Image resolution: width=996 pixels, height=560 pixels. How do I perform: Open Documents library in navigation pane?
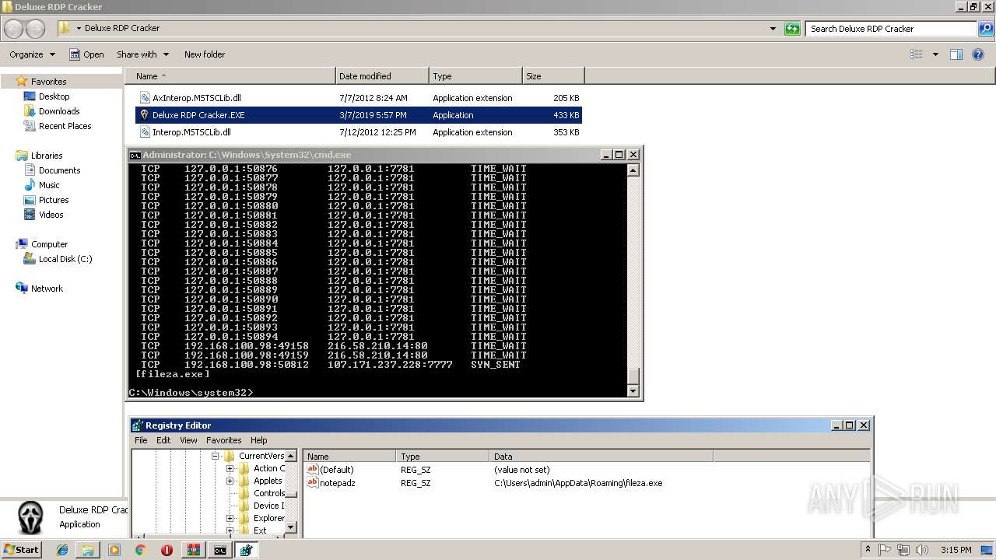click(x=52, y=170)
